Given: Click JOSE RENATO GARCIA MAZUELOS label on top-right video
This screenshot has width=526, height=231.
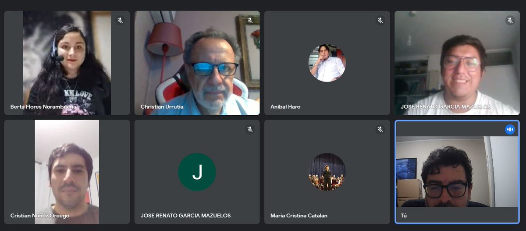Looking at the screenshot, I should 446,107.
